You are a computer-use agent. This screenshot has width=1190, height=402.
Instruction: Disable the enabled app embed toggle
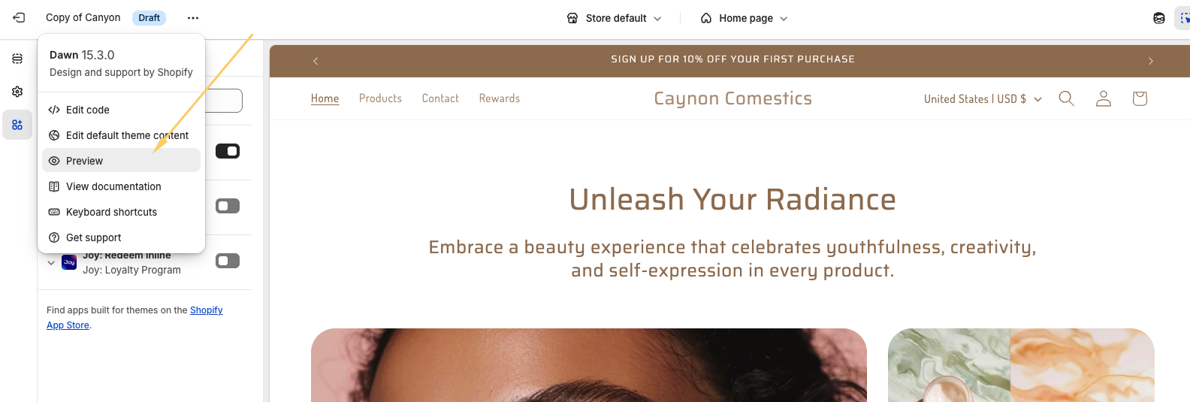click(x=228, y=151)
